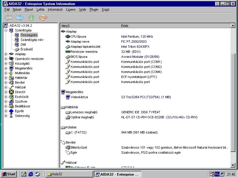238x178 pixels.
Task: Expand the Kiszolgáló tree node
Action: [x=6, y=63]
